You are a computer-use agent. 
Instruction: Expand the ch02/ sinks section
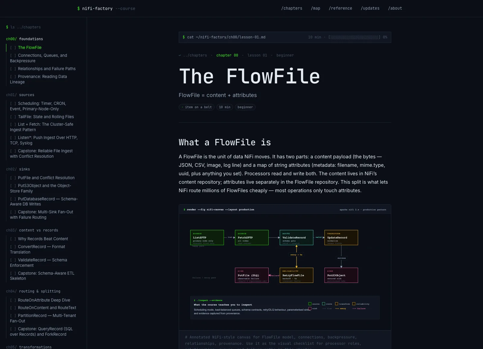click(x=18, y=169)
